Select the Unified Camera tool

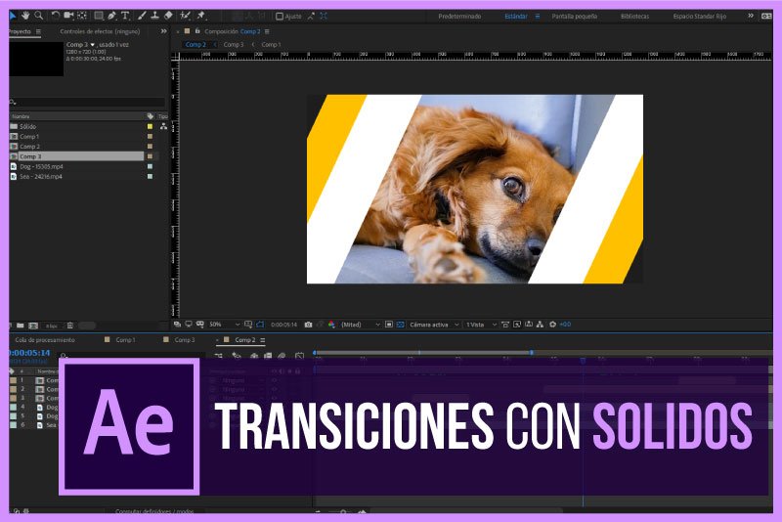[x=68, y=16]
